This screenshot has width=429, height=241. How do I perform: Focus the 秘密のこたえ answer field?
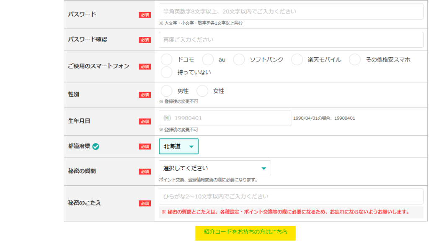pos(291,196)
